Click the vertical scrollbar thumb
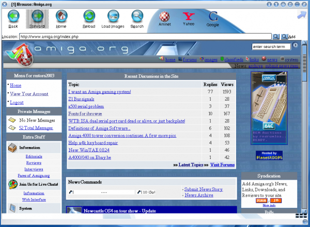 (304, 63)
